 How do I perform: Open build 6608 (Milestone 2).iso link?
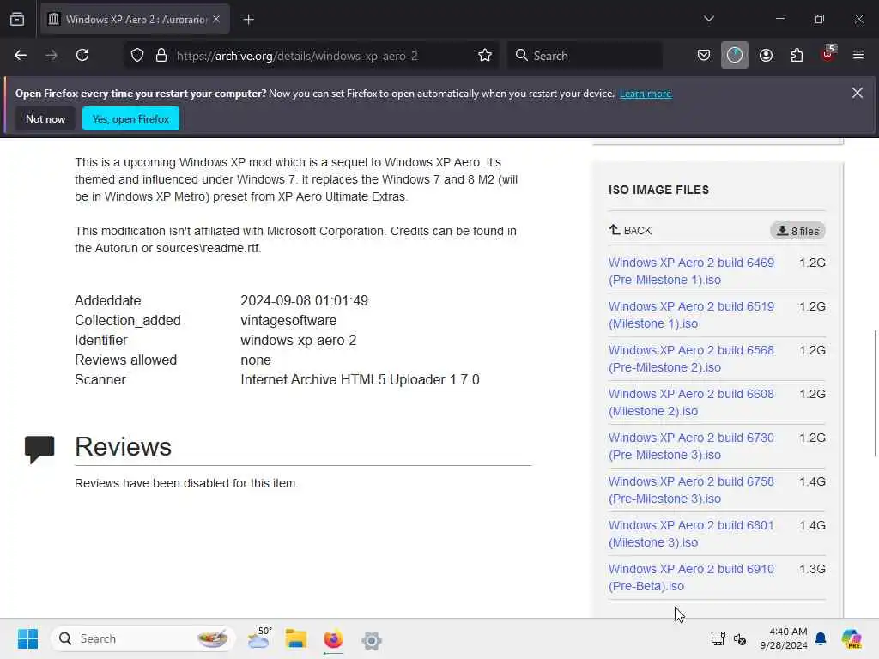tap(691, 402)
